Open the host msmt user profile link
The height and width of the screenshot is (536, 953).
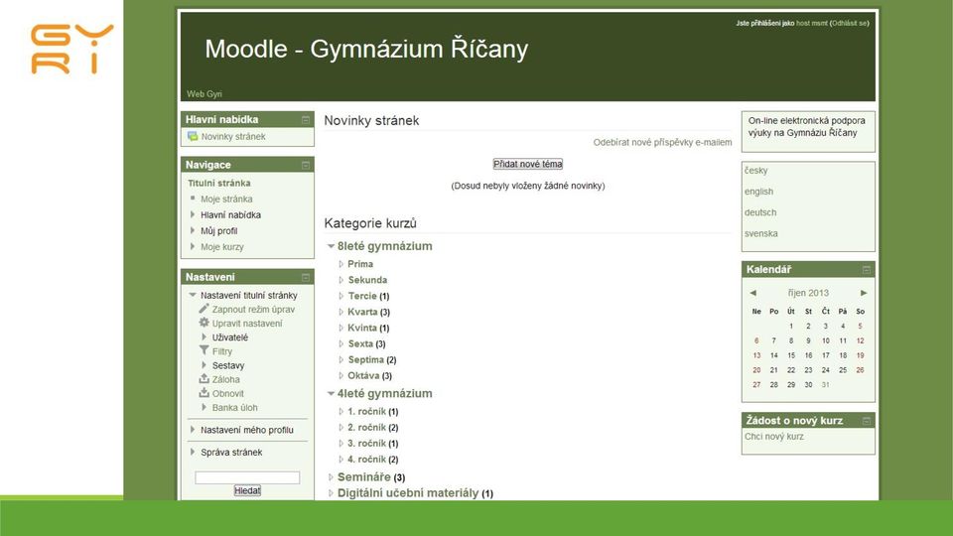point(812,23)
